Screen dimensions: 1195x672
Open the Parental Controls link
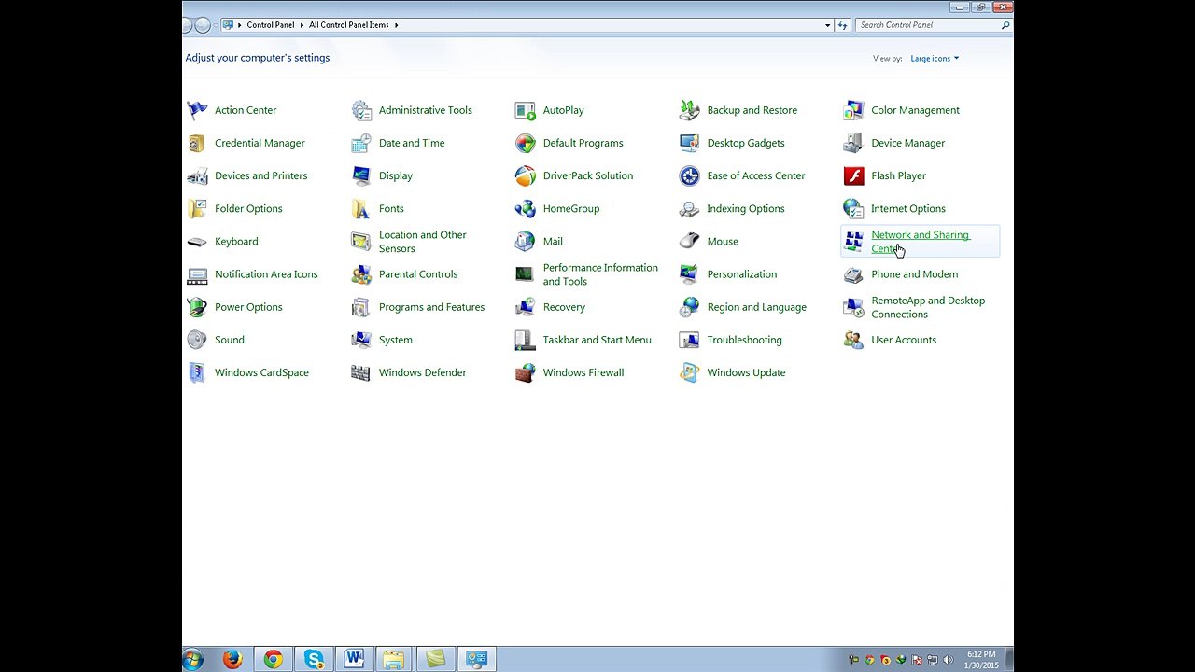(x=418, y=274)
